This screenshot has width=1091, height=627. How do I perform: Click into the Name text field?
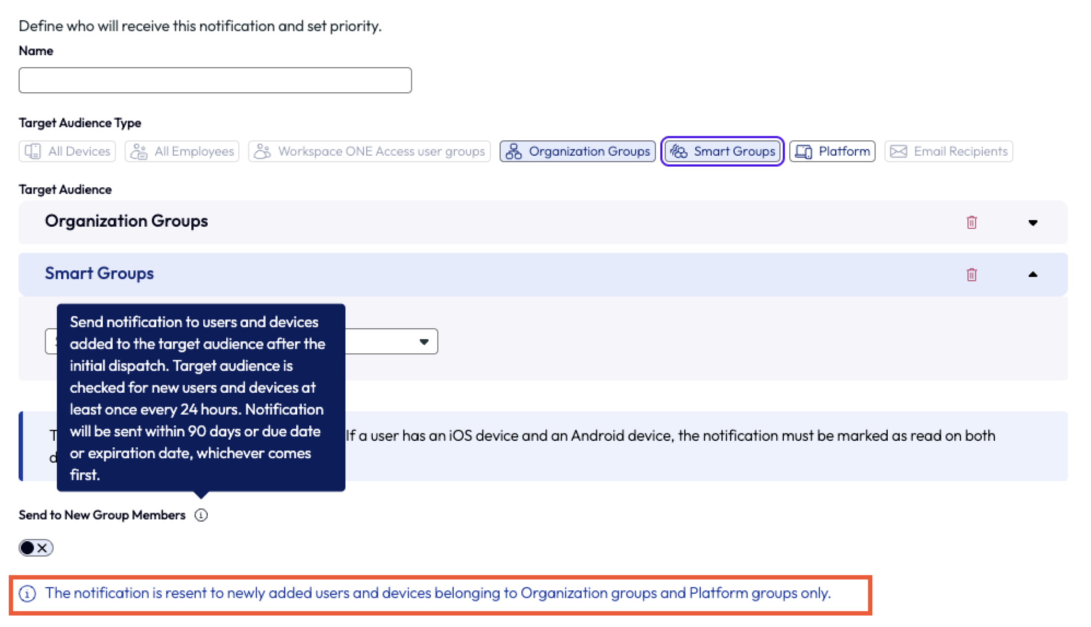pyautogui.click(x=215, y=80)
